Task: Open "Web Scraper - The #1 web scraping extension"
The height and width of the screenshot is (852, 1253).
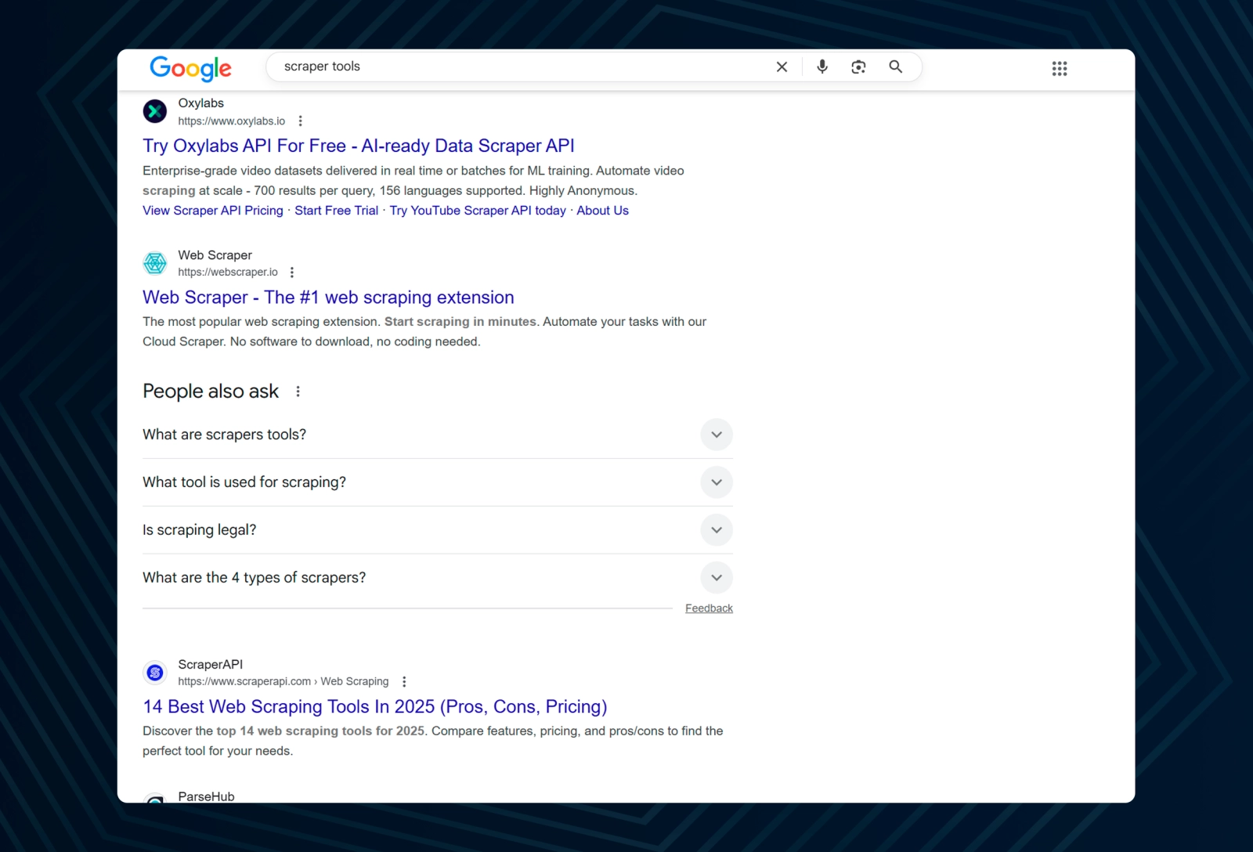Action: (328, 298)
